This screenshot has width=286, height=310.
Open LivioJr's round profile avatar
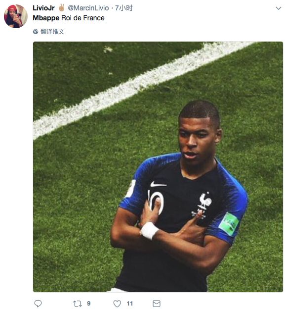pos(16,16)
